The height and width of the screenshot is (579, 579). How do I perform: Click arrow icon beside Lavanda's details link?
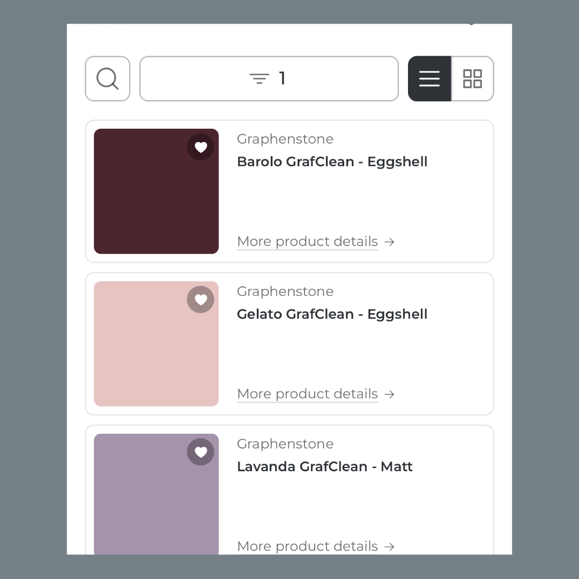point(390,547)
